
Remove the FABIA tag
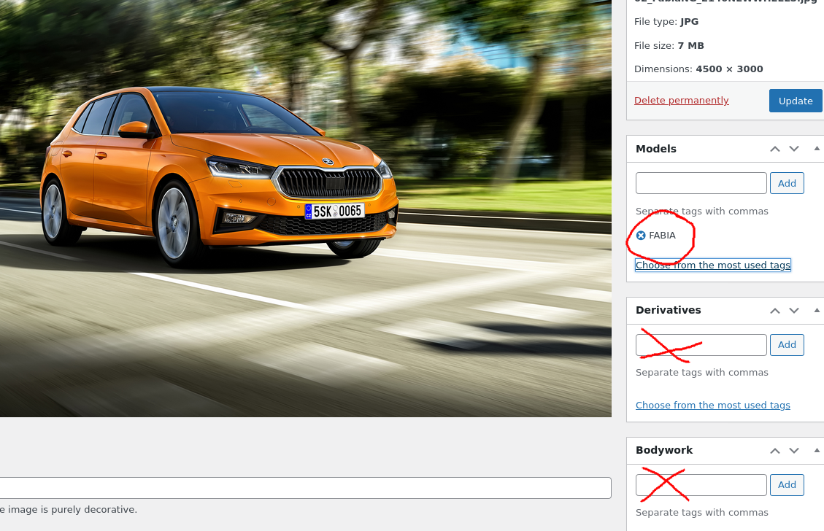(x=641, y=236)
